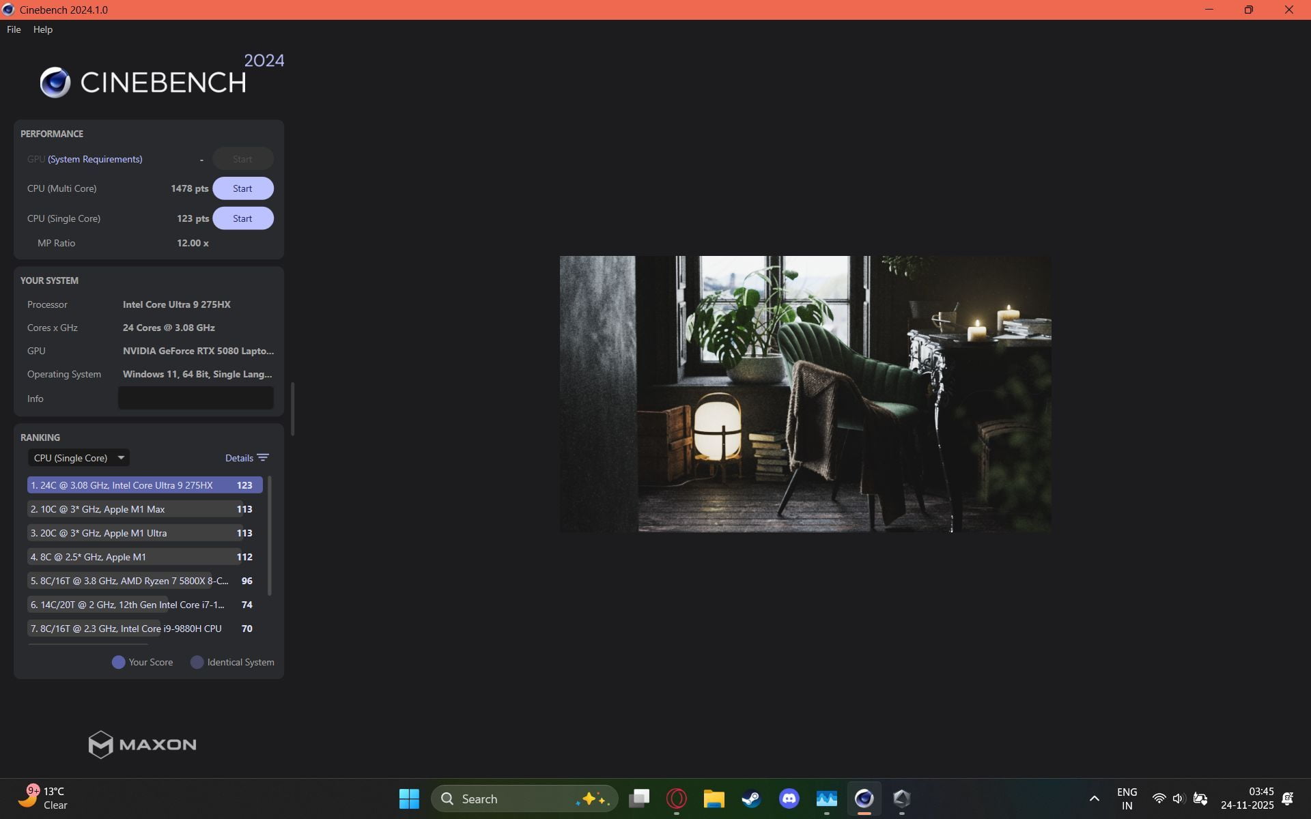Switch the ENG IN input language indicator

(1127, 799)
